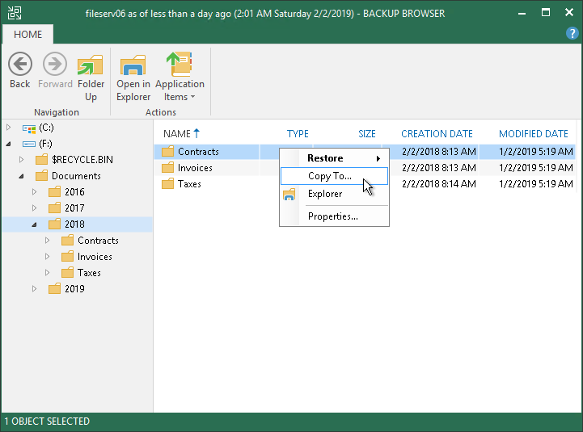Collapse the 2018 folder node
This screenshot has height=432, width=583.
click(x=34, y=224)
